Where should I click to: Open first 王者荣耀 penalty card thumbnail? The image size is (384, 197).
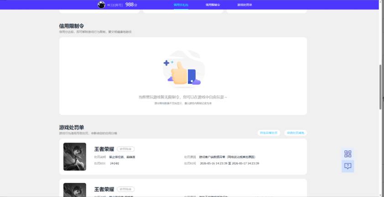click(75, 156)
